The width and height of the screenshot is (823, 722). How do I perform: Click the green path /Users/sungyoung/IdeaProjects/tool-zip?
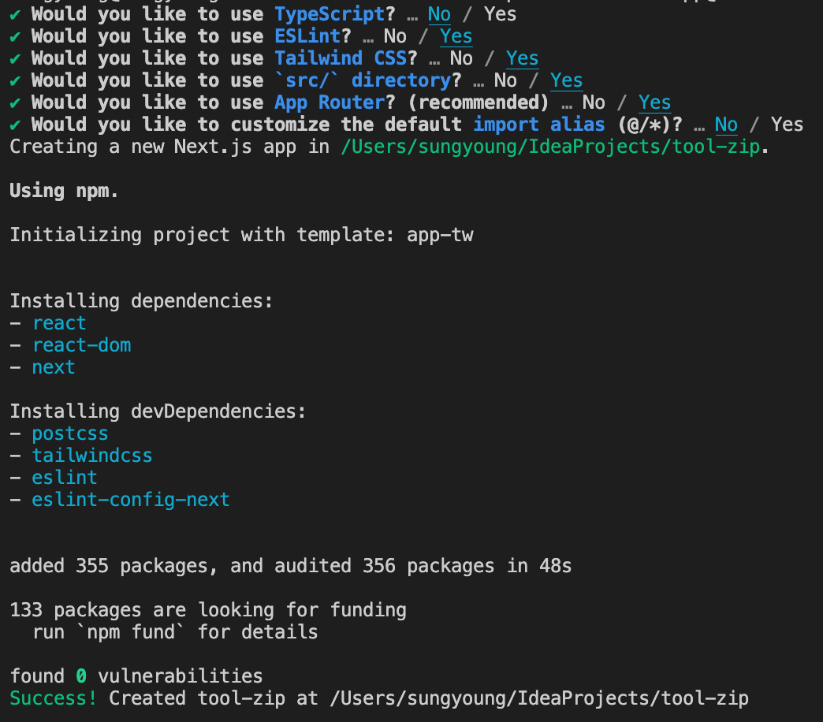point(550,147)
